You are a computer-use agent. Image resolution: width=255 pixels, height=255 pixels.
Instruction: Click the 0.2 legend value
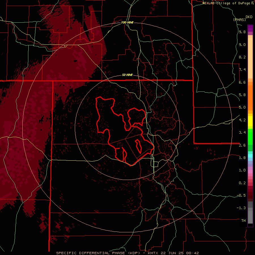tap(242, 183)
